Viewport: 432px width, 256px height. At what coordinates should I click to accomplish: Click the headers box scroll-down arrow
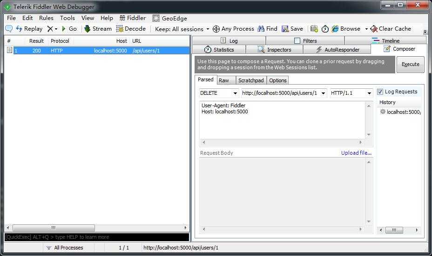369,135
